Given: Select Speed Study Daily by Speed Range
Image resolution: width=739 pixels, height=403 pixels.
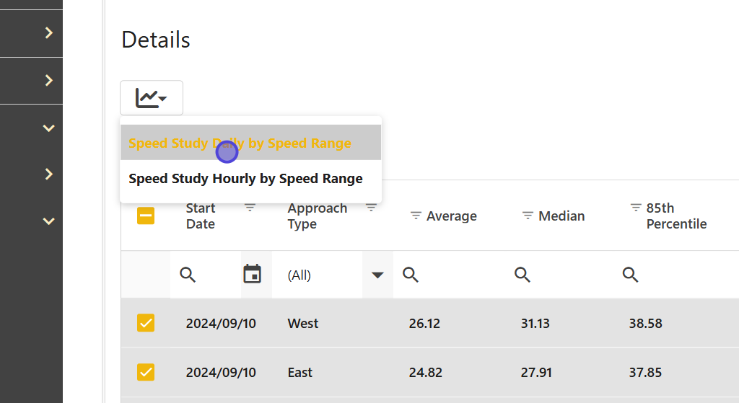Looking at the screenshot, I should tap(240, 143).
